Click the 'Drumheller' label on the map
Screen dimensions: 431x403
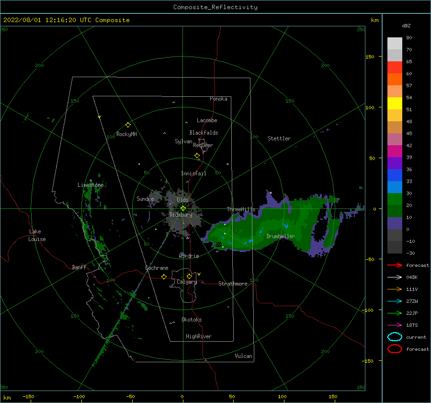(x=281, y=236)
